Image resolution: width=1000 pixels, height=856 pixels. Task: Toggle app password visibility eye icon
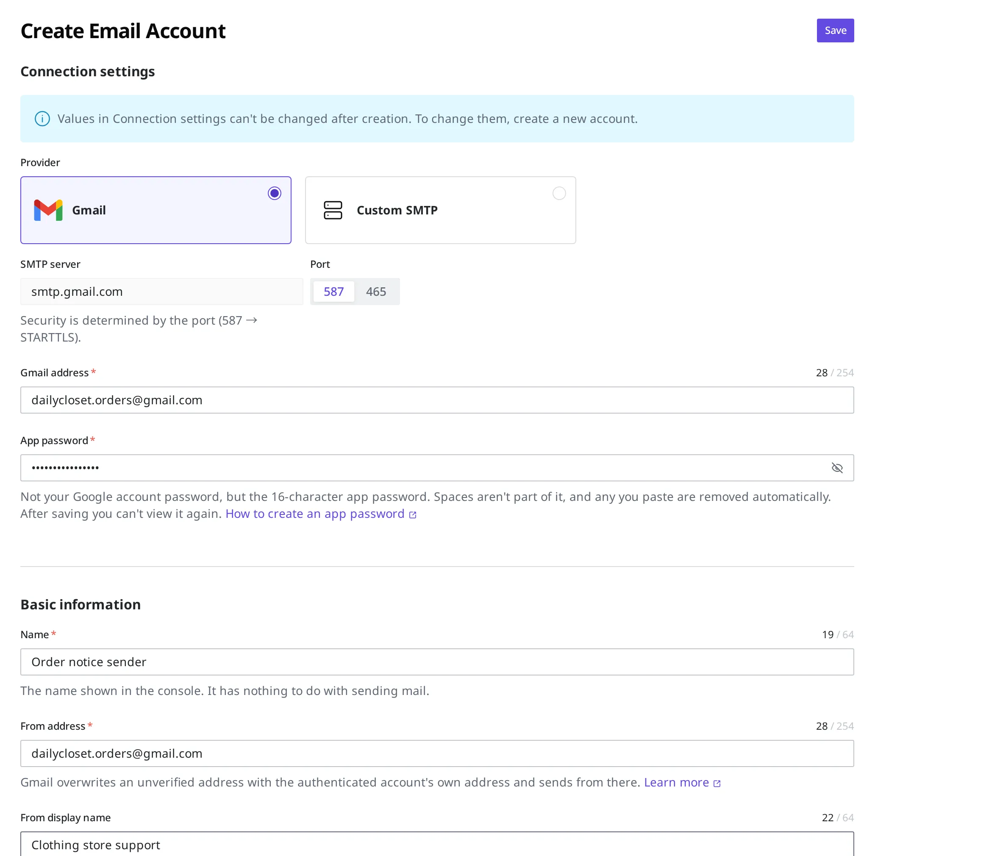pyautogui.click(x=837, y=468)
